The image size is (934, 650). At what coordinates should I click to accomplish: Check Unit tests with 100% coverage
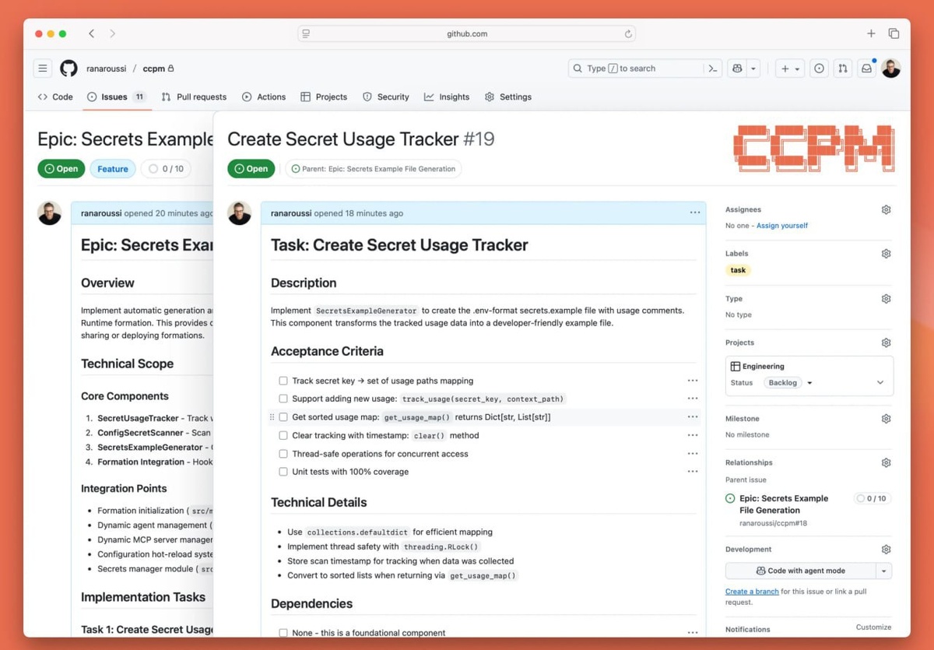pos(283,472)
